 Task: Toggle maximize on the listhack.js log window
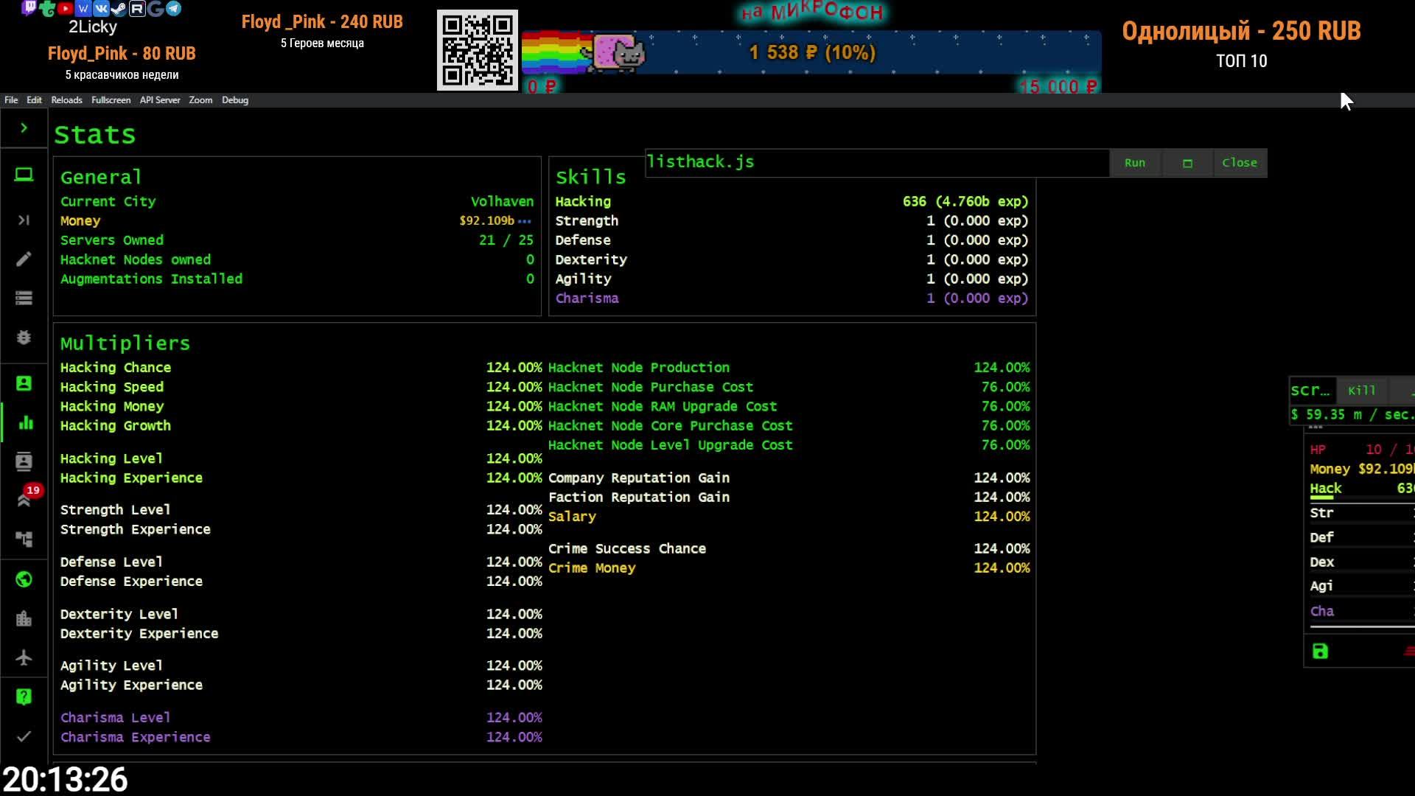pyautogui.click(x=1187, y=163)
